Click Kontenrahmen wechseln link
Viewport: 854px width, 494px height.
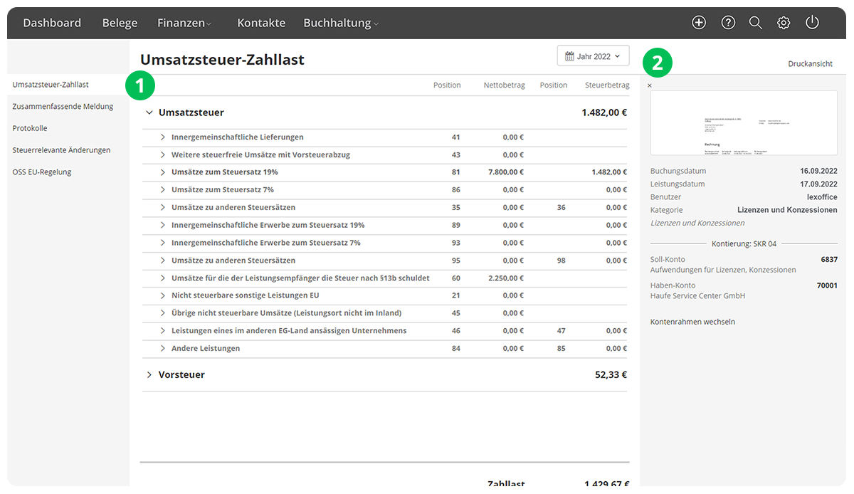click(692, 322)
